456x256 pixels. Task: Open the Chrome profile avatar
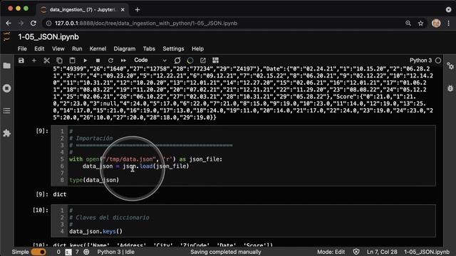(x=436, y=23)
